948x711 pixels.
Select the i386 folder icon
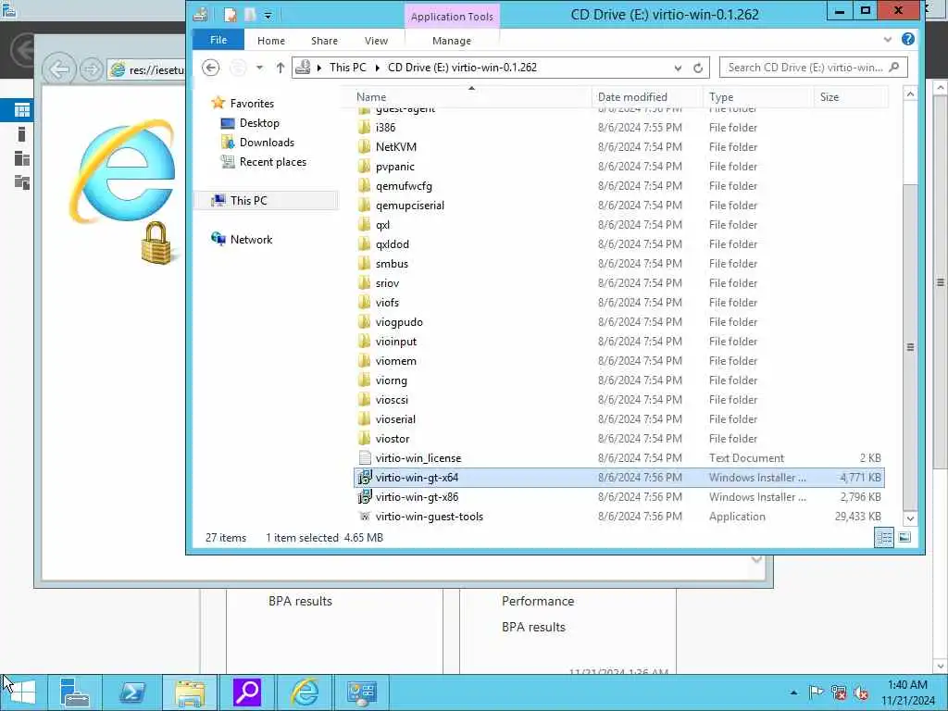[x=364, y=128]
